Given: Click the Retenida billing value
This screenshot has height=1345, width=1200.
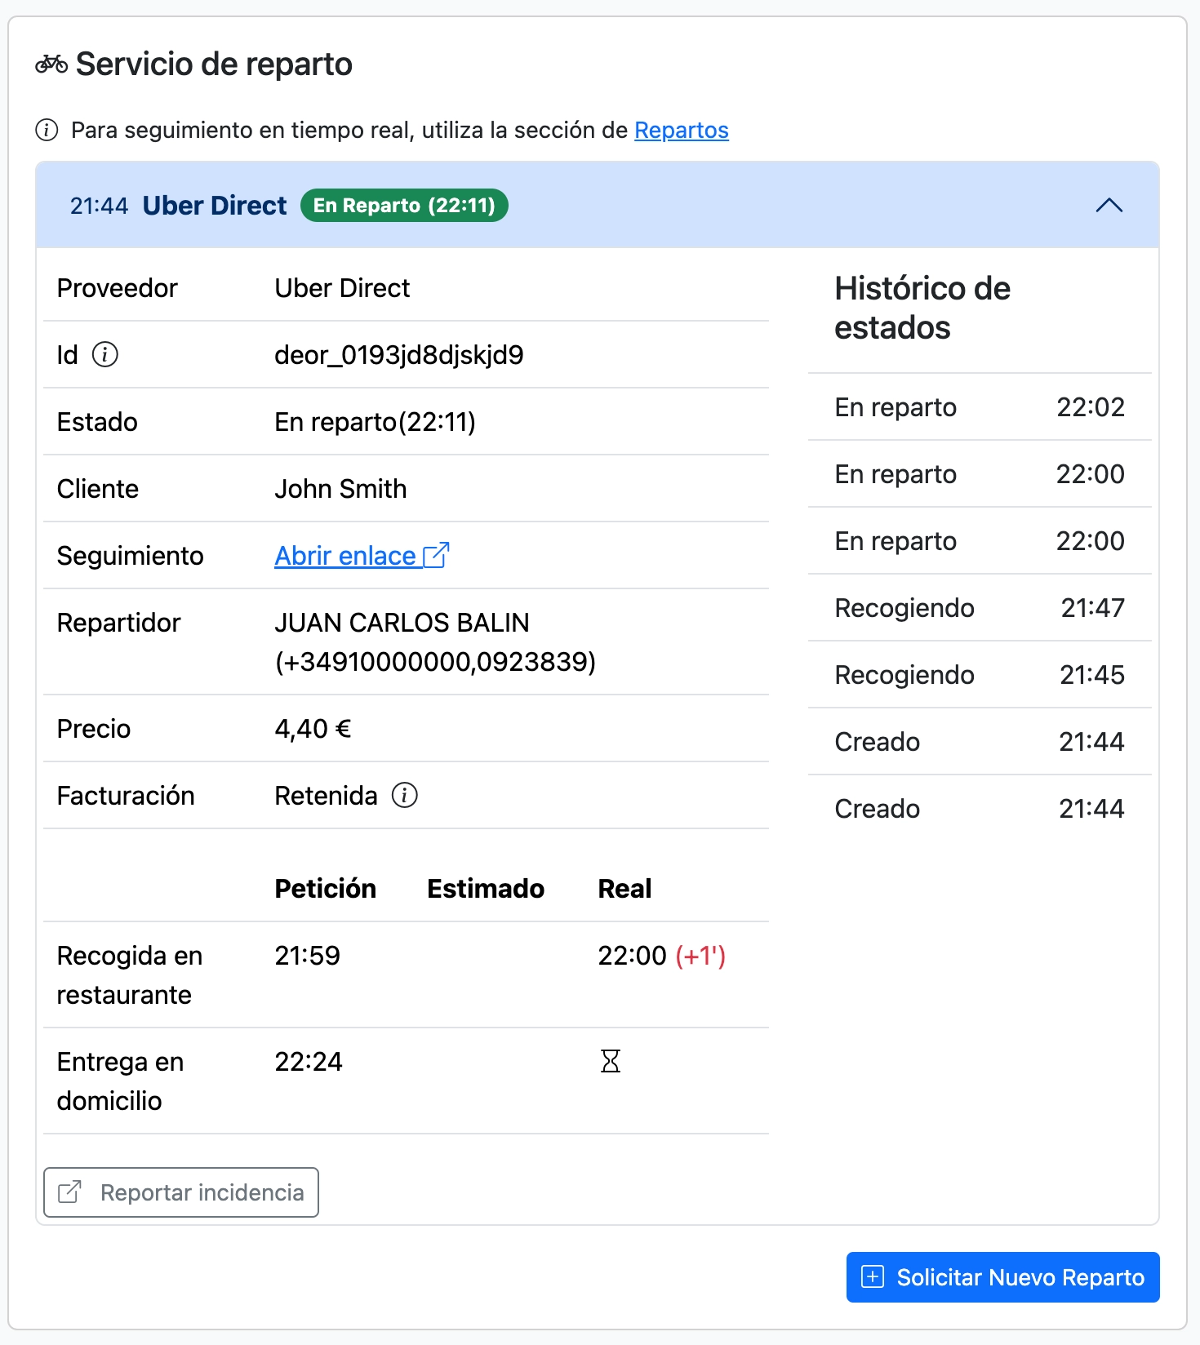Looking at the screenshot, I should pos(326,796).
